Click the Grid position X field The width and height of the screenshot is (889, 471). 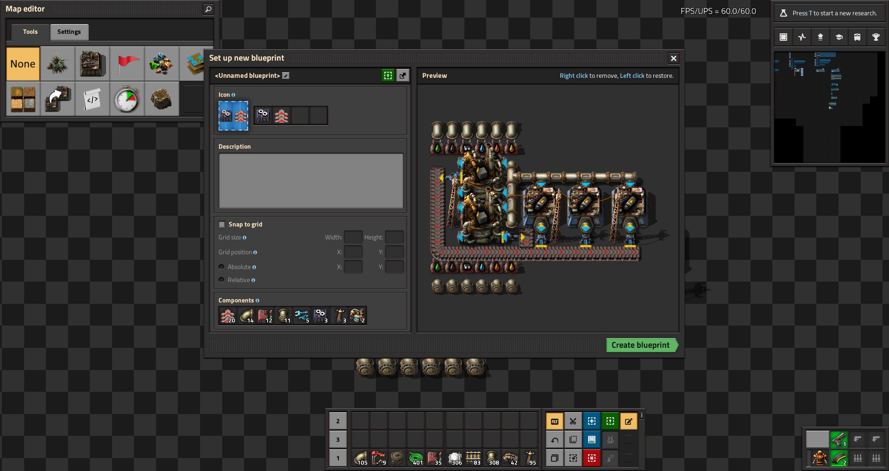(353, 252)
